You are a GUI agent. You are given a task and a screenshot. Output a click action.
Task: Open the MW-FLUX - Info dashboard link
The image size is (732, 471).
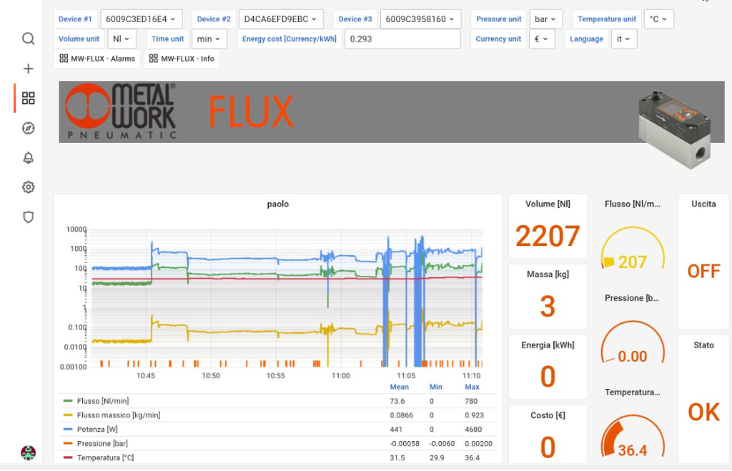tap(182, 59)
